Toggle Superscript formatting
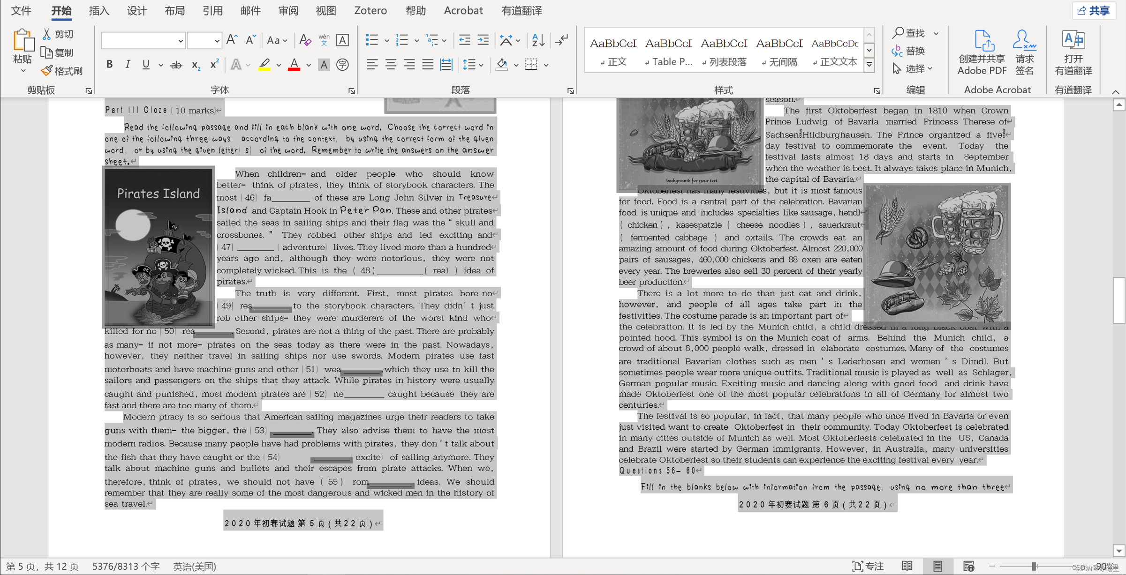 pyautogui.click(x=214, y=65)
